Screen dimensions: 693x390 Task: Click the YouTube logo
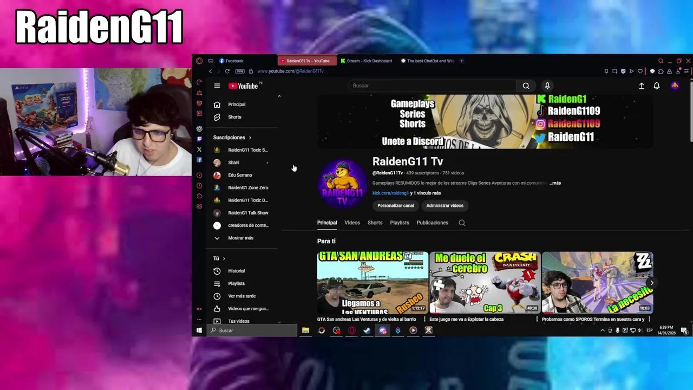pyautogui.click(x=243, y=86)
